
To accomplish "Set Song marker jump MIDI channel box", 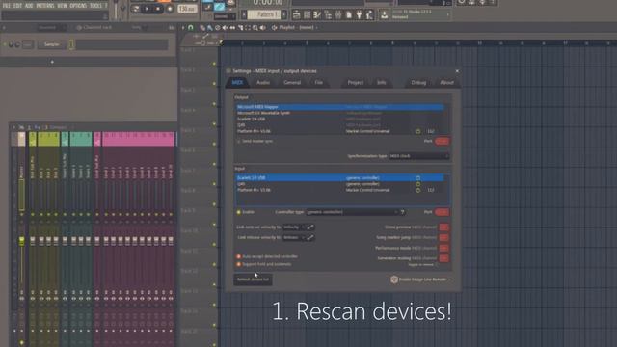I will [443, 237].
